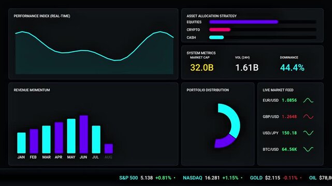Screen dimensions: 332x186
Task: Click the CRYPTO allocation label
Action: [x=193, y=30]
